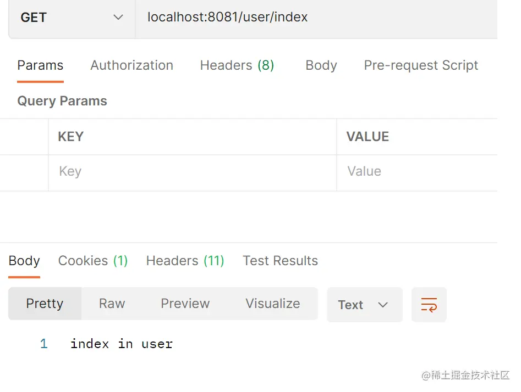Screen dimensions: 521x392
Task: Select the Preview response view
Action: (185, 304)
